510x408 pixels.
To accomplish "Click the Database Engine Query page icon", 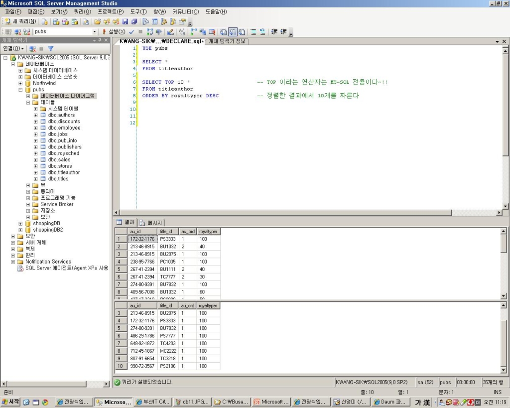I will click(44, 22).
